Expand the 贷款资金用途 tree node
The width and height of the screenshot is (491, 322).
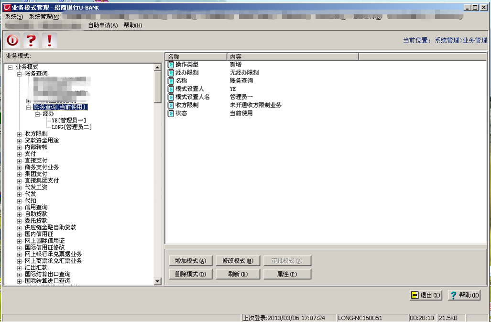click(20, 141)
